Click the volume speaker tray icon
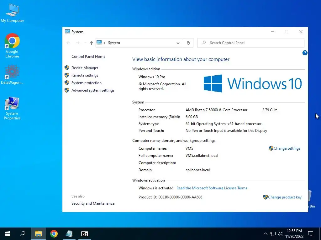 pos(280,234)
